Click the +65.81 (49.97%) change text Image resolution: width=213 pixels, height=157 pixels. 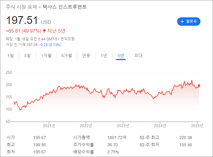click(23, 31)
